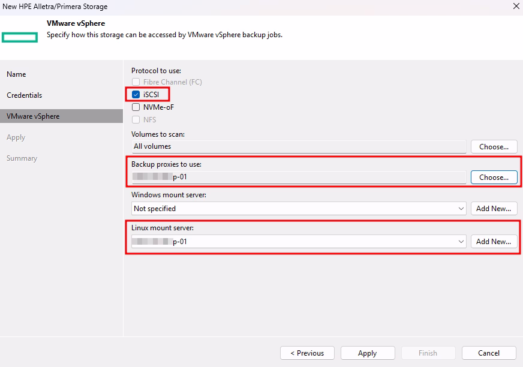523x367 pixels.
Task: Enable the NVMe-oF protocol checkbox
Action: tap(136, 107)
